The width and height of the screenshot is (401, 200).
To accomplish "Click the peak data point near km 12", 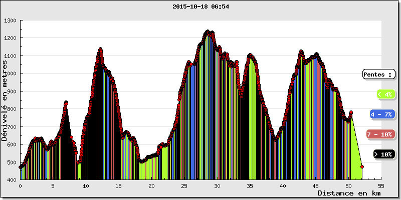I will click(101, 48).
